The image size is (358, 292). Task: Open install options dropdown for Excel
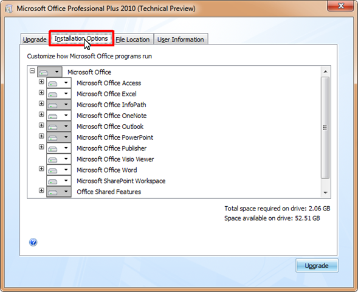click(x=59, y=94)
